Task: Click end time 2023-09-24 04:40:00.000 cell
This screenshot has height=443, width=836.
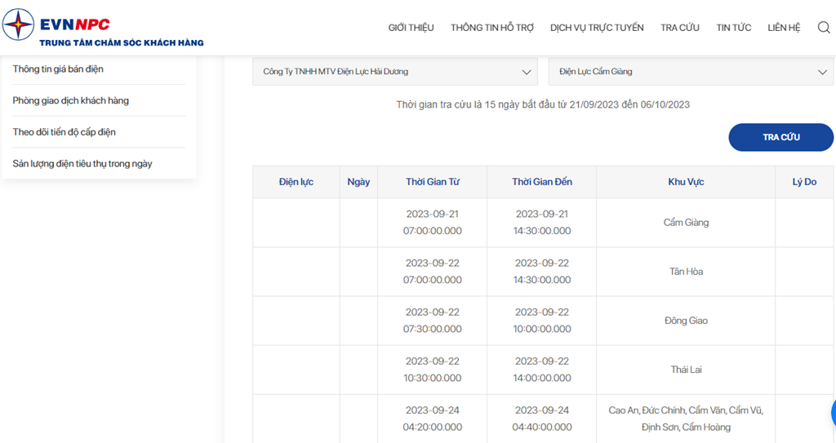Action: click(x=542, y=419)
